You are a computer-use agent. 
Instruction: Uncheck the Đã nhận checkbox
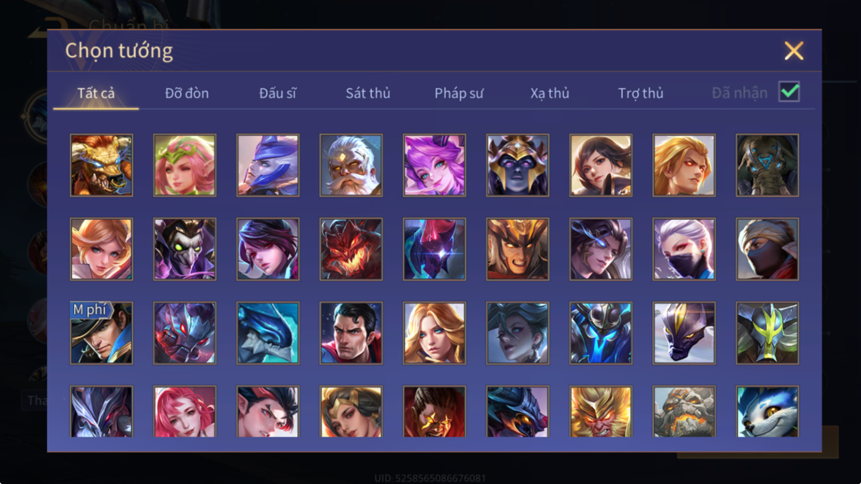[x=789, y=92]
